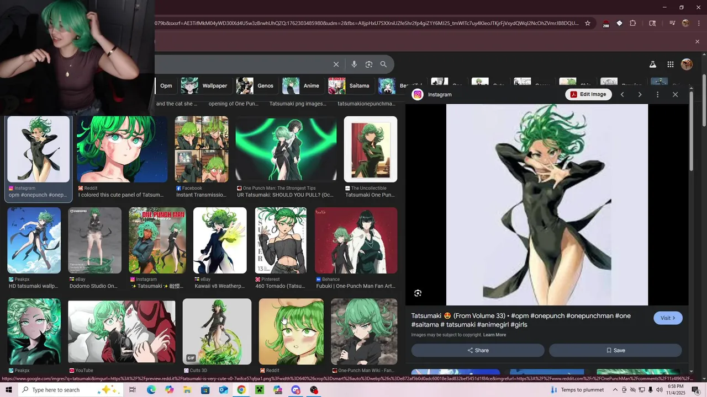Open the UR Tatsumaki Should You Pull thumbnail
Image resolution: width=707 pixels, height=397 pixels.
[286, 149]
